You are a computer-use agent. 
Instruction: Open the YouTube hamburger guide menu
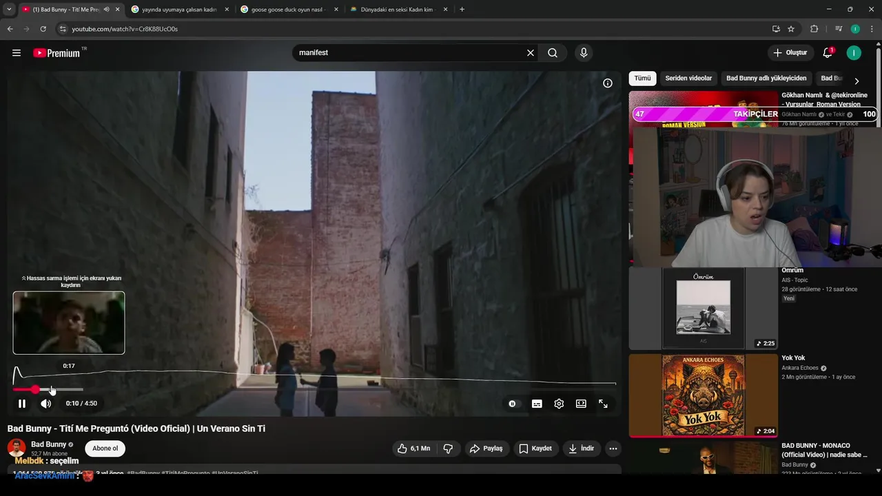coord(17,53)
